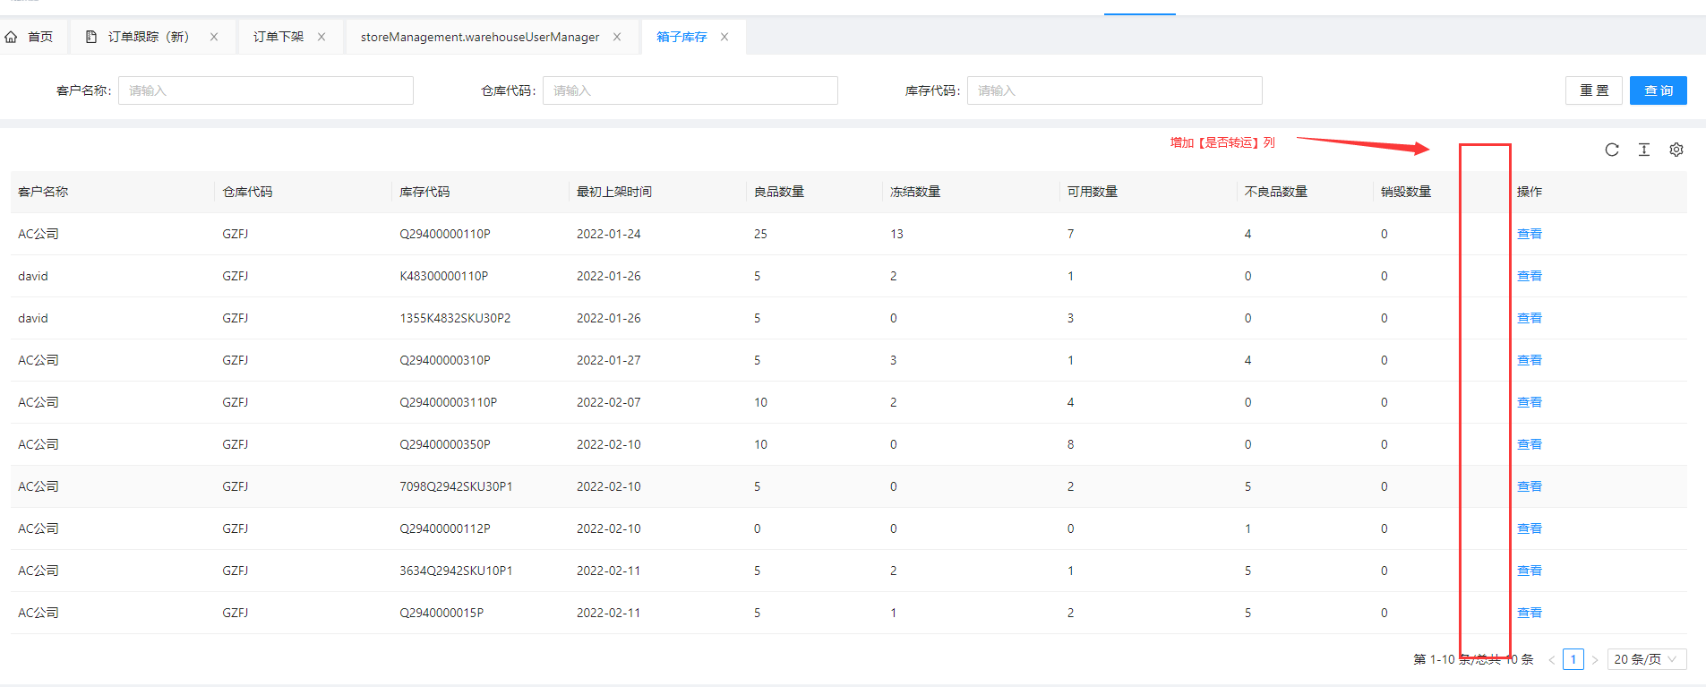Viewport: 1706px width, 687px height.
Task: Focus the 客户名称 input field
Action: click(x=265, y=90)
